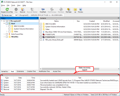Check the Extra Found Files checkbox

(7, 34)
